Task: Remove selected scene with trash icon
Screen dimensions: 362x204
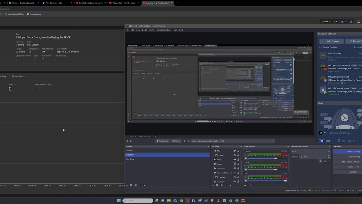Action: click(x=131, y=185)
